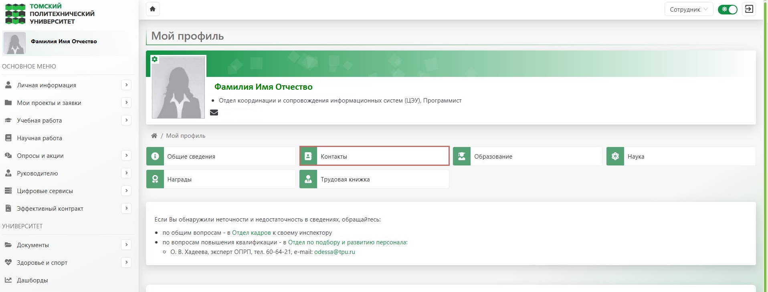This screenshot has width=768, height=292.
Task: Click the Цифровые сервисы server icon
Action: tap(8, 191)
